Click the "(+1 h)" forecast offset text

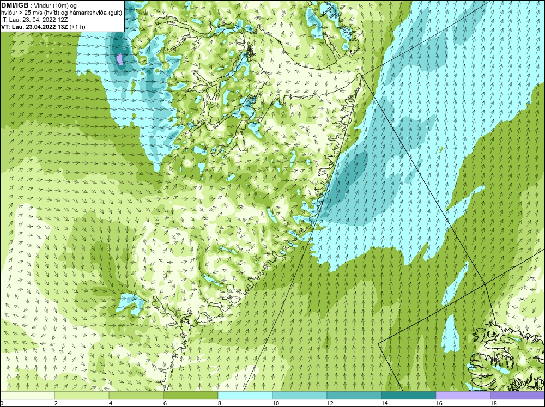tap(77, 27)
